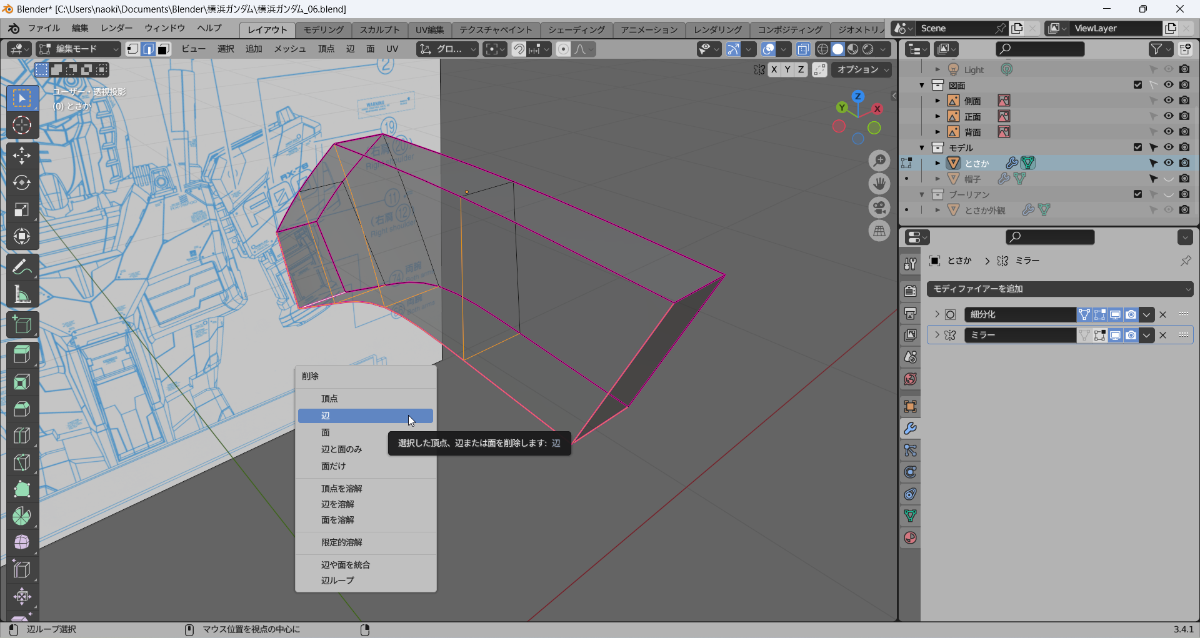Select the Annotate pencil tool
This screenshot has height=638, width=1200.
pyautogui.click(x=22, y=267)
